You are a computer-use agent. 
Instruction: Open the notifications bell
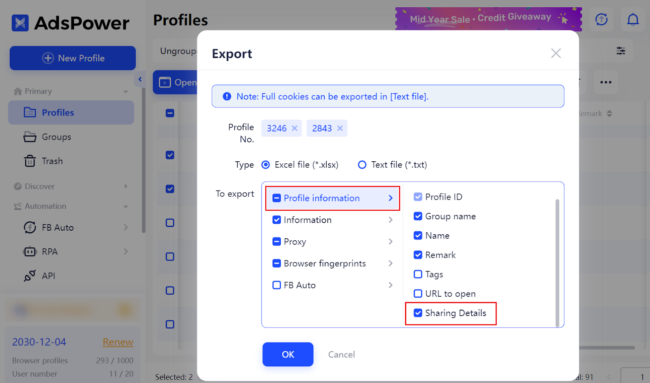(633, 19)
